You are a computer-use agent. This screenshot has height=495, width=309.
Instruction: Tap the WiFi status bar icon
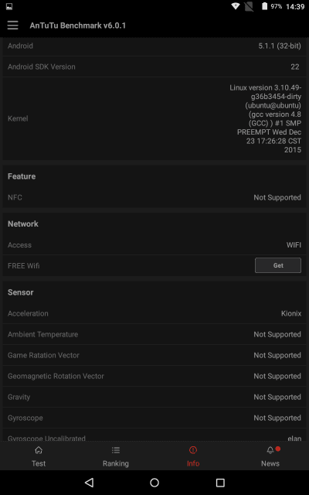pyautogui.click(x=235, y=6)
